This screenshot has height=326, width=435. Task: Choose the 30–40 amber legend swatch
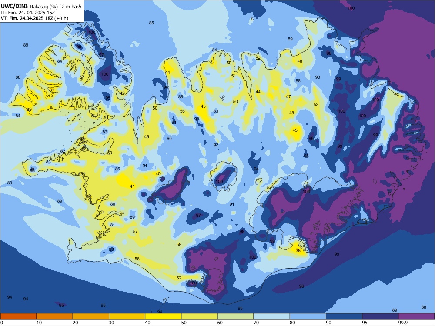(x=127, y=316)
